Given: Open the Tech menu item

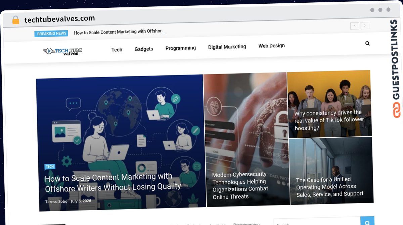Looking at the screenshot, I should tap(117, 50).
